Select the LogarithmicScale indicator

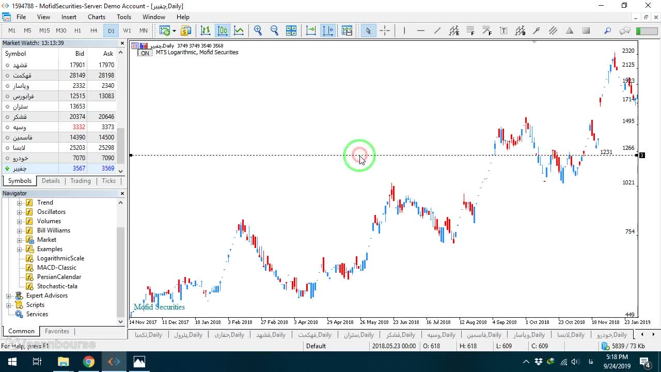60,258
